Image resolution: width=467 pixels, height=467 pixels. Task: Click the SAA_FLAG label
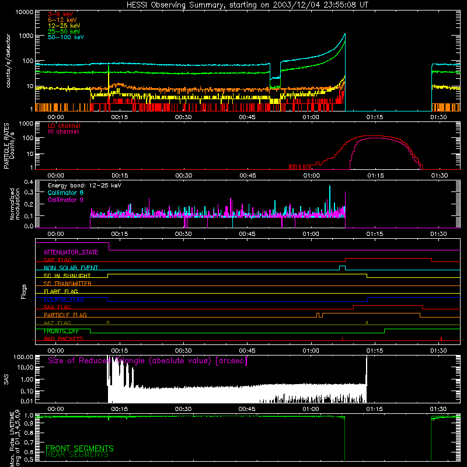point(57,307)
